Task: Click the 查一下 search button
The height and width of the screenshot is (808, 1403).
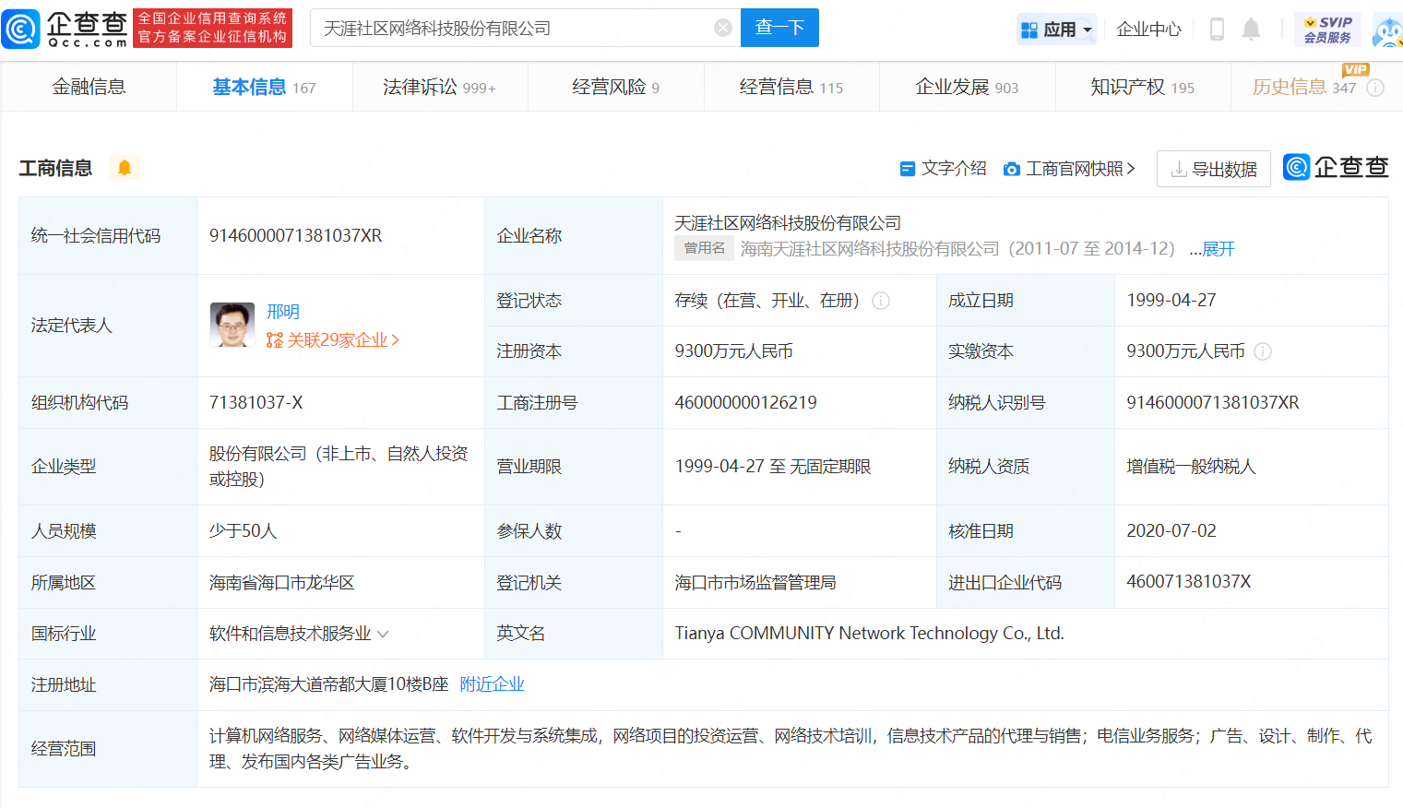Action: coord(779,28)
